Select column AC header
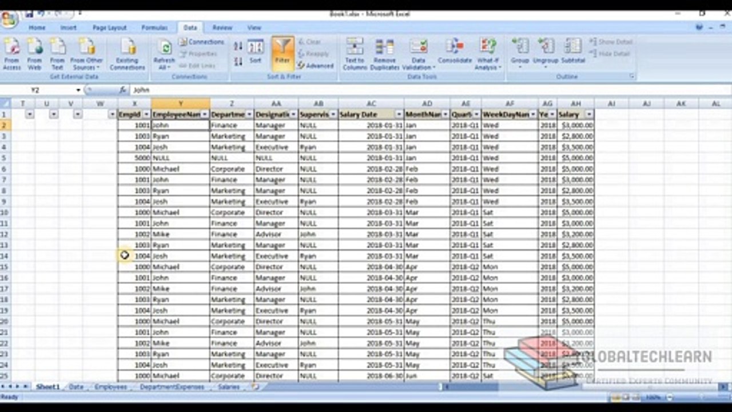The width and height of the screenshot is (732, 412). 371,104
